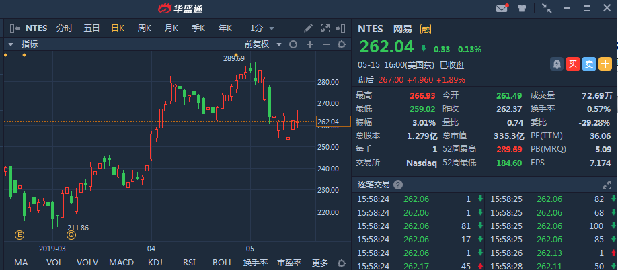This screenshot has height=270, width=618.
Task: Open chart settings gear icon
Action: coord(342,44)
